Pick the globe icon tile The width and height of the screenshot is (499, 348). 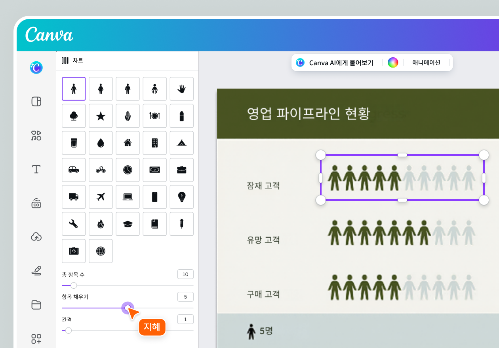[101, 251]
